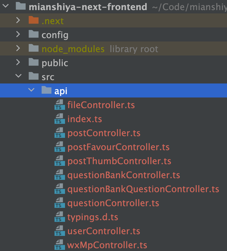
Task: Click the TypeScript icon of fileController.ts
Action: pyautogui.click(x=60, y=104)
